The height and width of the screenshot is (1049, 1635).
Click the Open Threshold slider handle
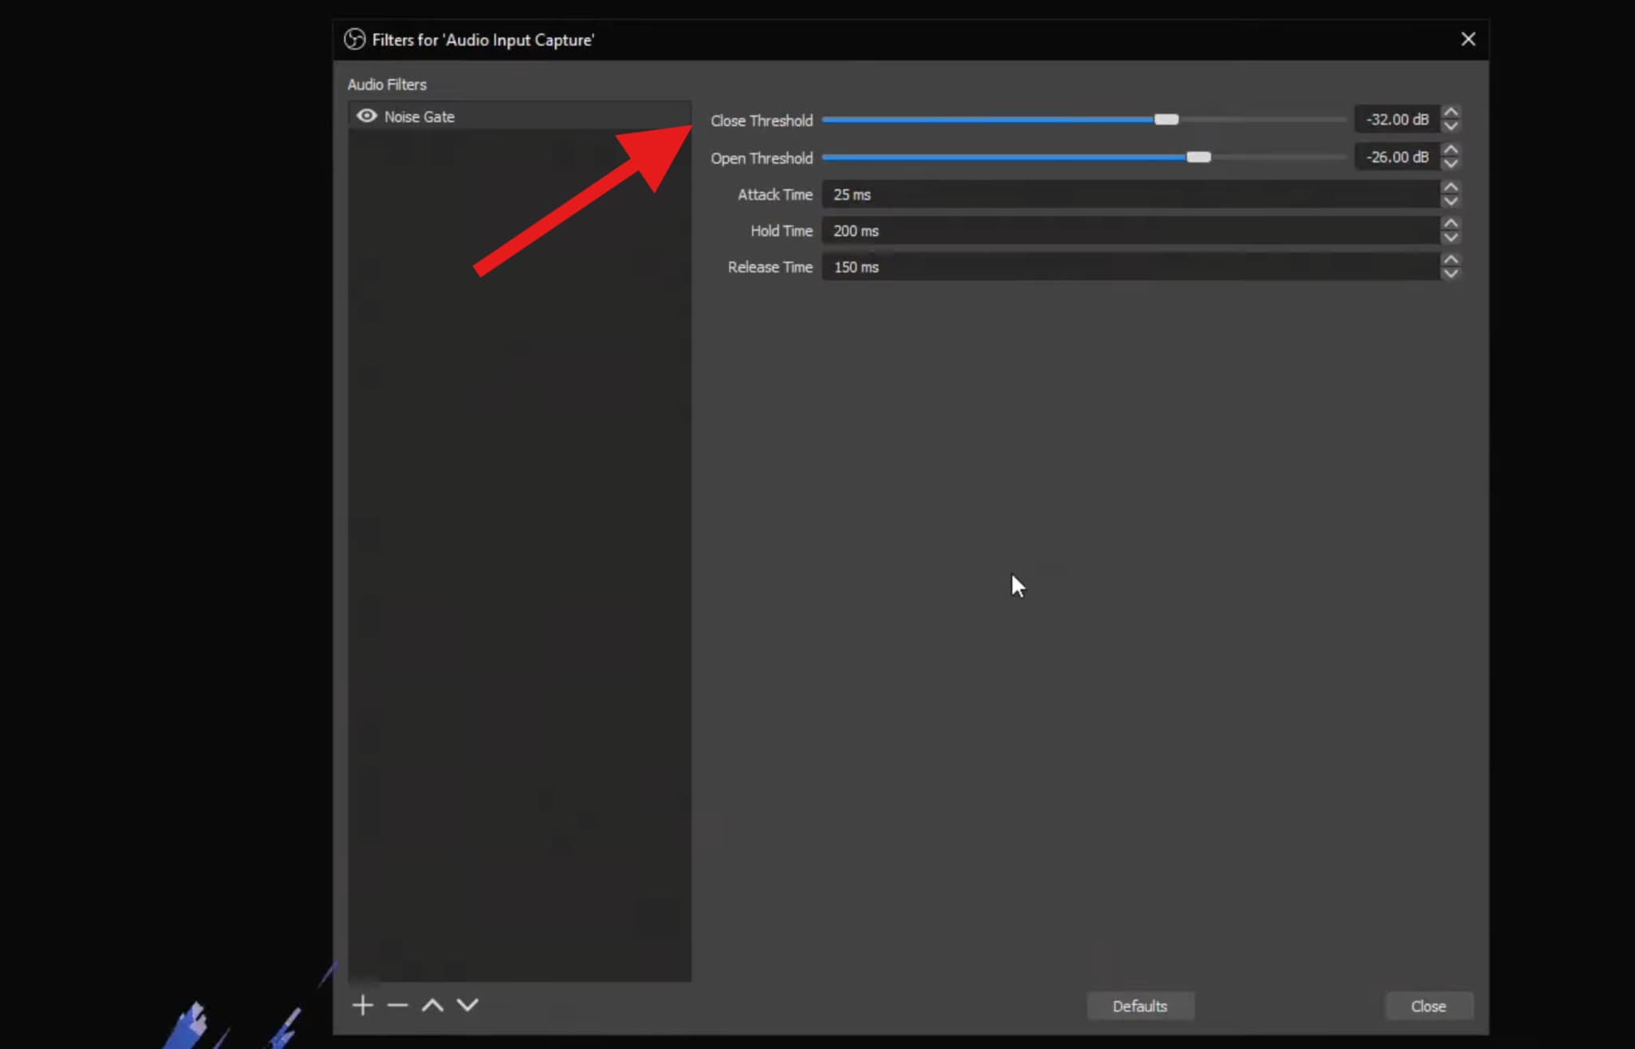(1198, 157)
